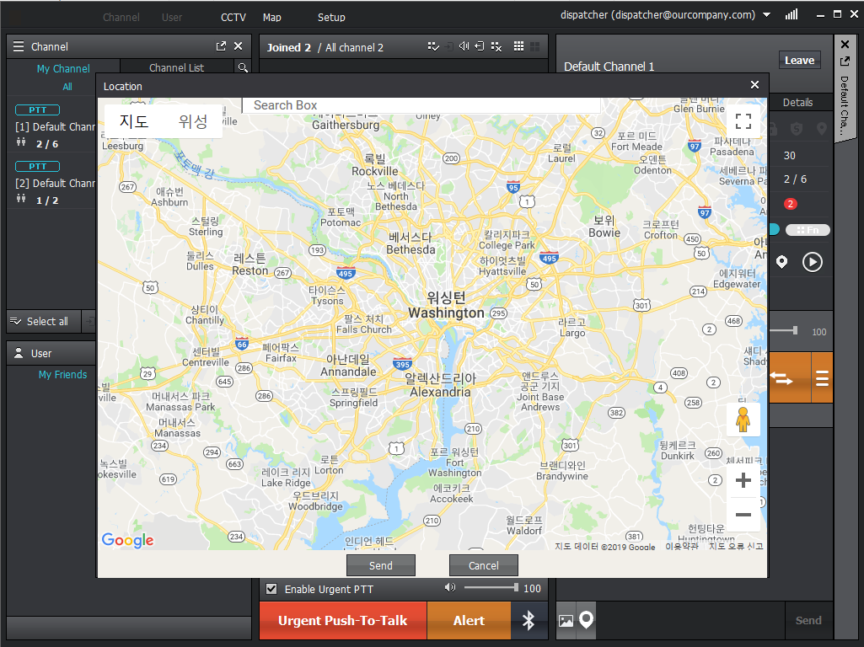864x647 pixels.
Task: Click the Street View pegman icon
Action: [x=743, y=419]
